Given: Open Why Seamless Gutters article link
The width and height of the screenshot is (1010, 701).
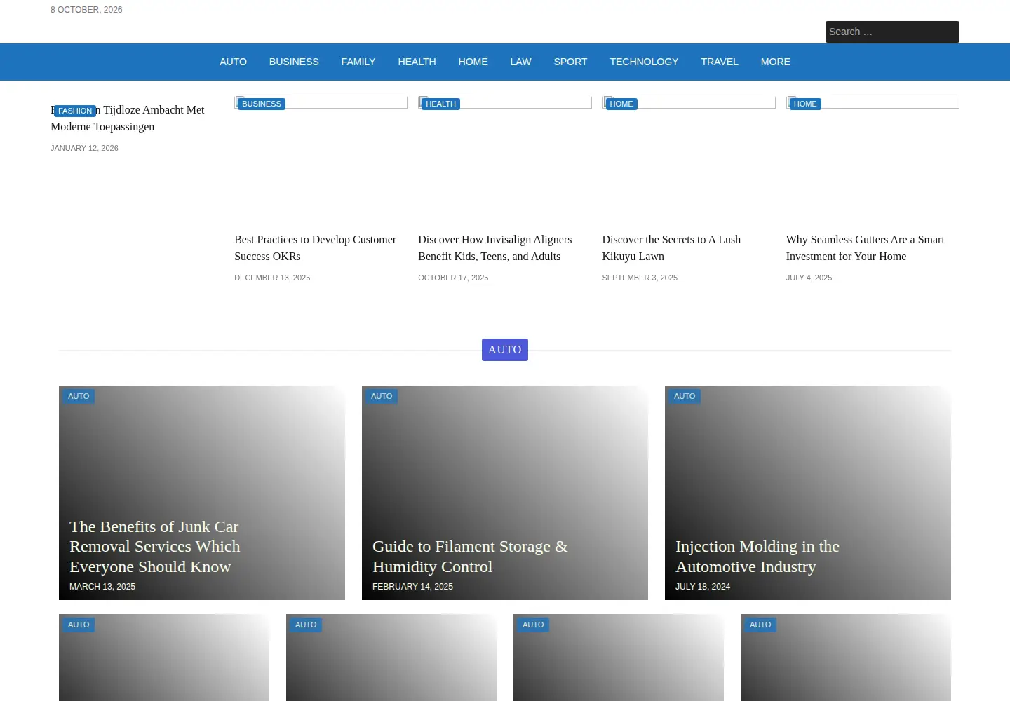Looking at the screenshot, I should [865, 248].
